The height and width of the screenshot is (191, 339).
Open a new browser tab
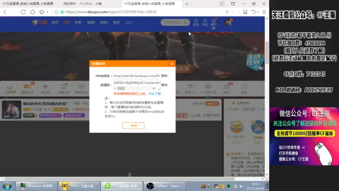(187, 4)
